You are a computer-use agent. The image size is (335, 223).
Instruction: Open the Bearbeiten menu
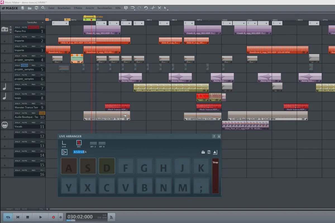(x=64, y=8)
